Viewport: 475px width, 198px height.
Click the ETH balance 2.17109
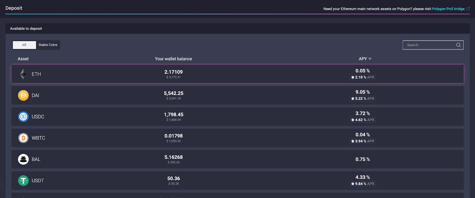click(174, 72)
